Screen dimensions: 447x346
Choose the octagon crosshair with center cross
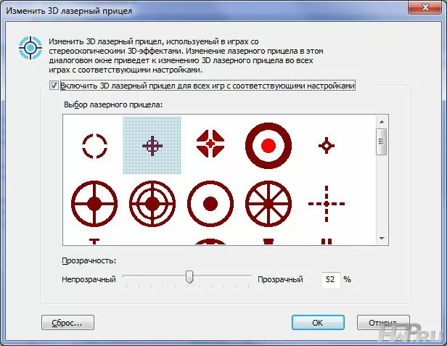click(x=210, y=146)
